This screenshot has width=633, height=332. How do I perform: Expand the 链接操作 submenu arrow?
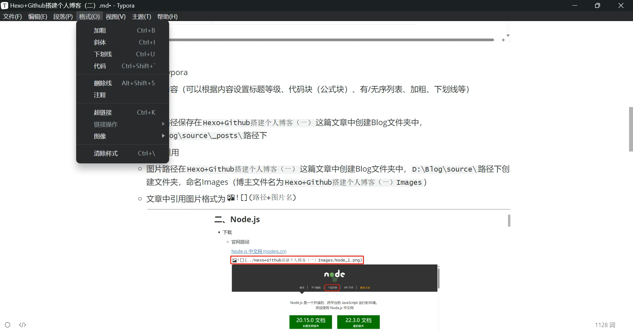(x=163, y=124)
